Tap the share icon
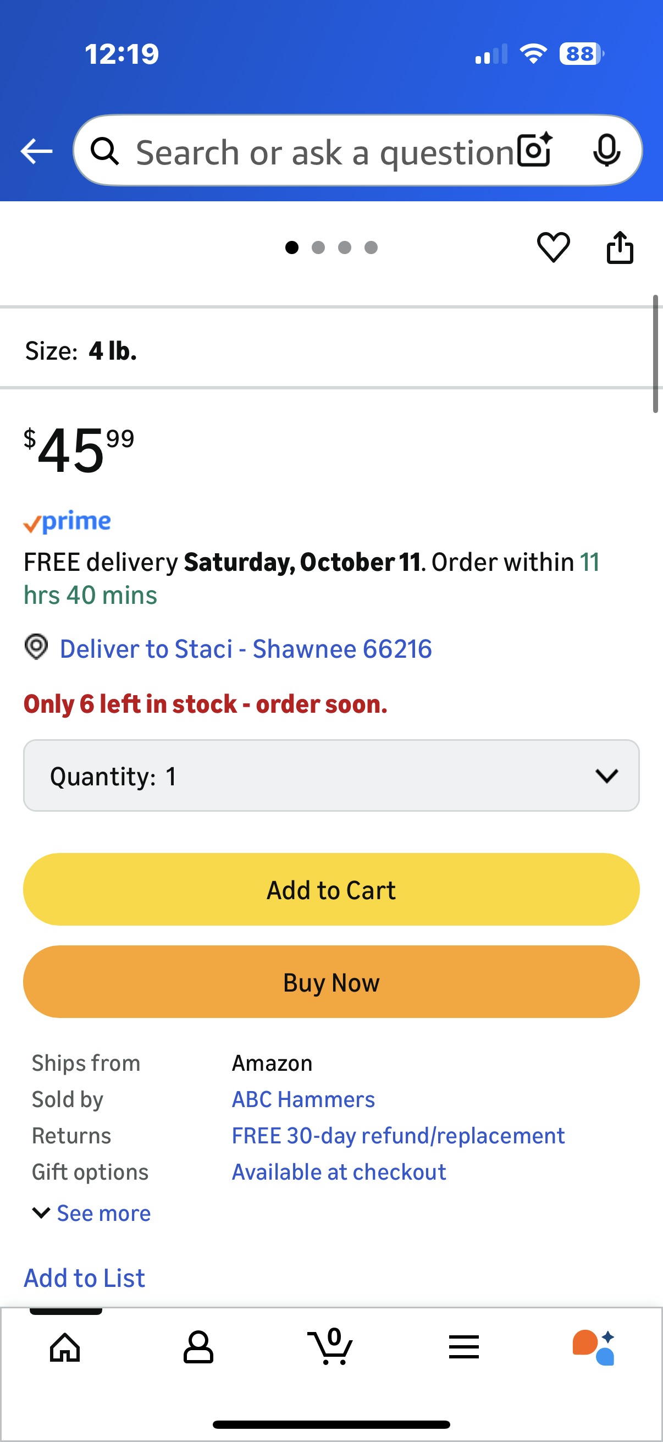This screenshot has height=1442, width=663. [620, 247]
